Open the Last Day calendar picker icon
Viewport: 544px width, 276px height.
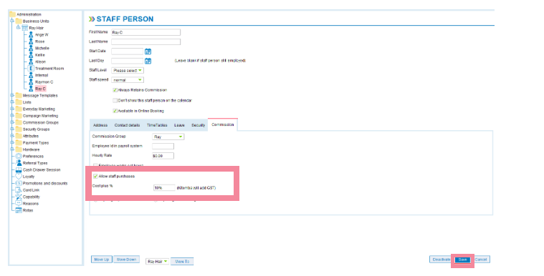tap(148, 61)
